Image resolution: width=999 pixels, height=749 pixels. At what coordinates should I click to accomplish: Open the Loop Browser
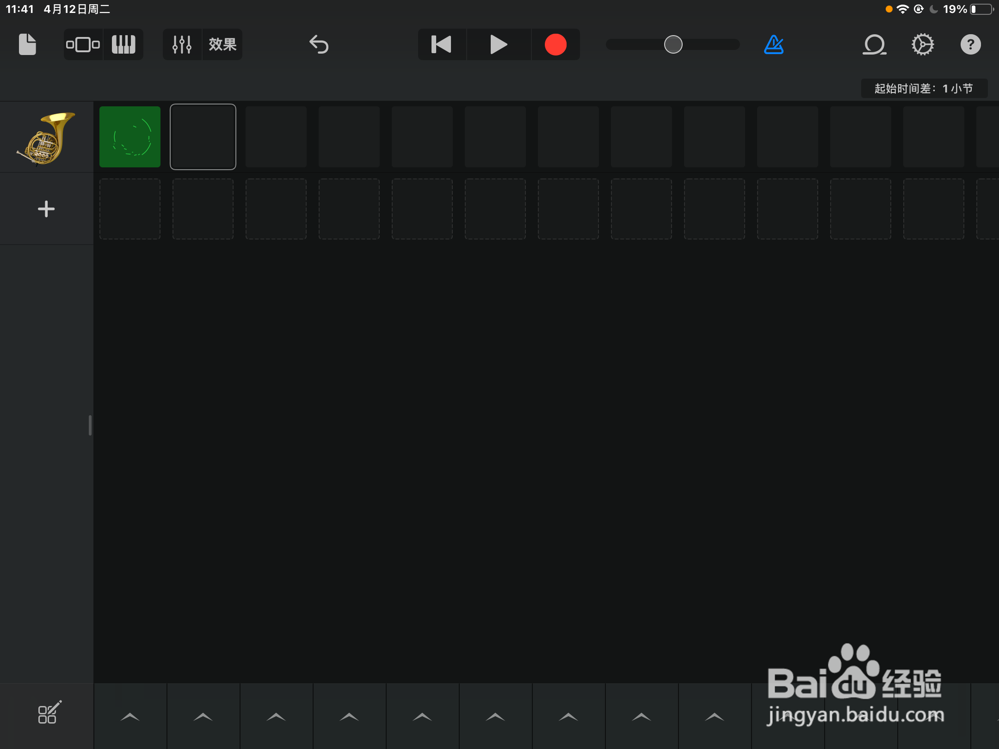(x=874, y=44)
